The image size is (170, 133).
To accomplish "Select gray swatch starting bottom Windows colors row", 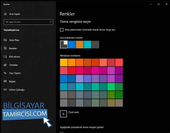I will click(x=64, y=103).
